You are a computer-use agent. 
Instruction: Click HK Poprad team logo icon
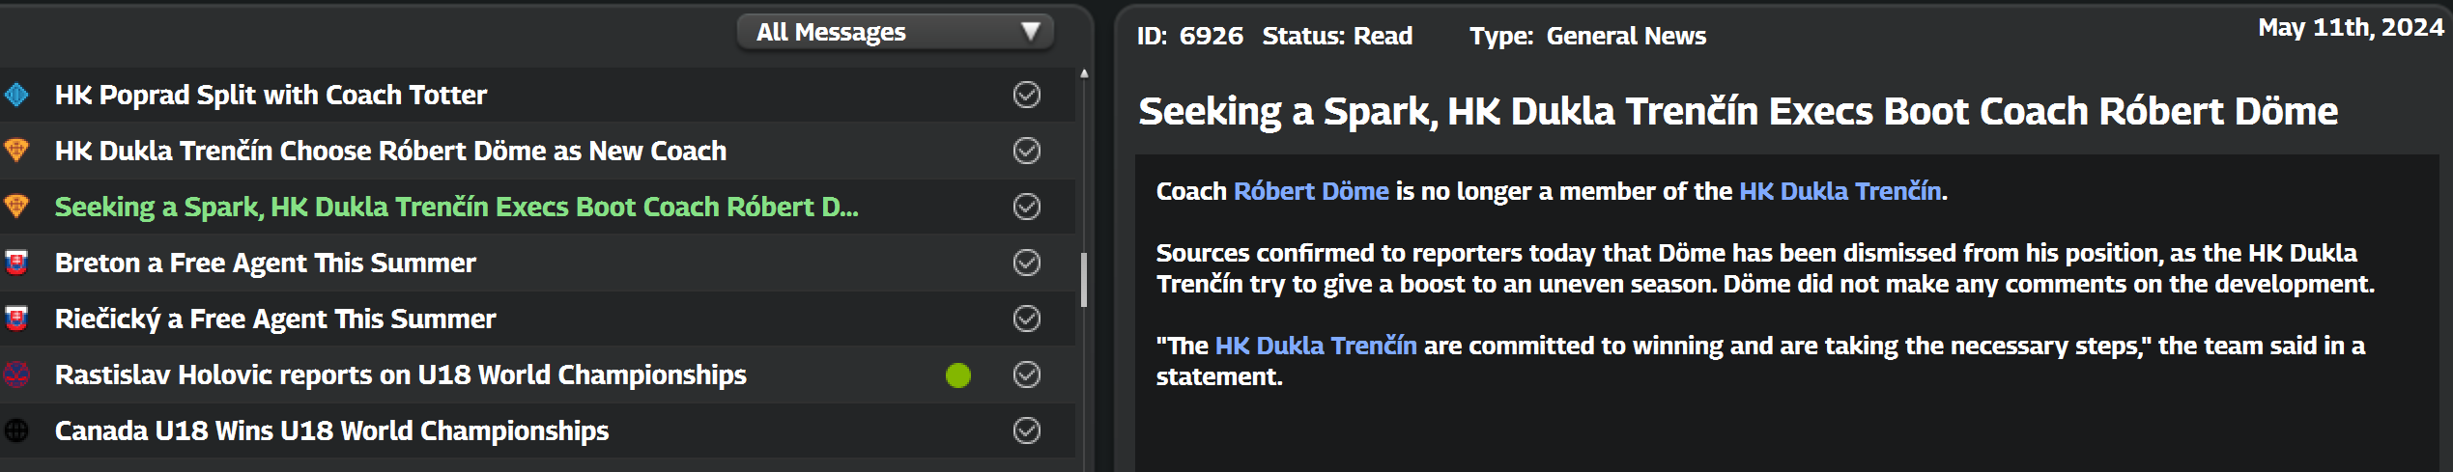[x=16, y=95]
